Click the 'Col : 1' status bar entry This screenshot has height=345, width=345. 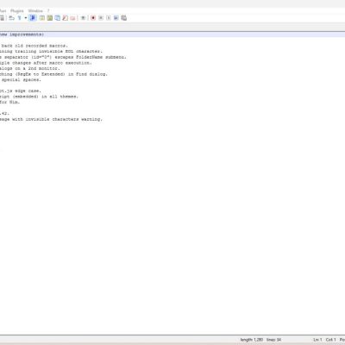[x=330, y=340]
